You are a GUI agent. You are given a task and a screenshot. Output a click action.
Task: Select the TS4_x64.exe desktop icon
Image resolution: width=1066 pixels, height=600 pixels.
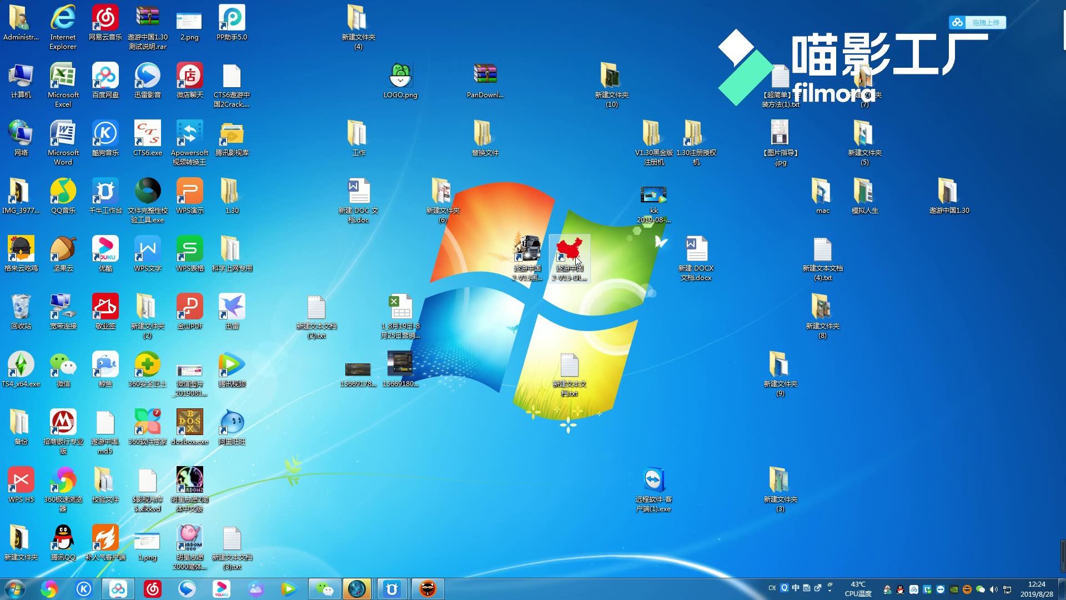coord(21,369)
